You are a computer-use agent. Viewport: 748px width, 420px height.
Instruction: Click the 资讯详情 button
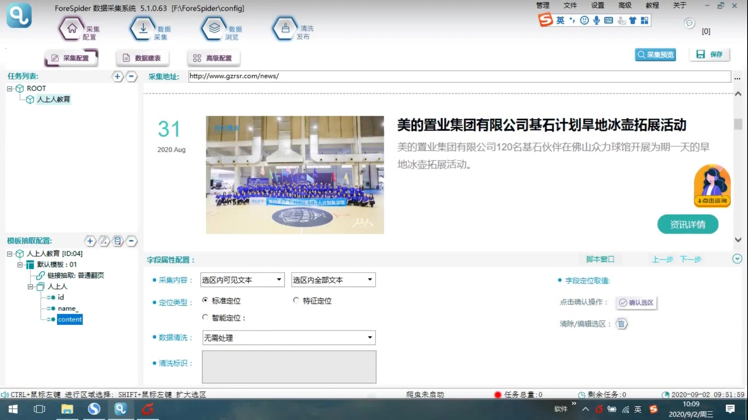688,224
